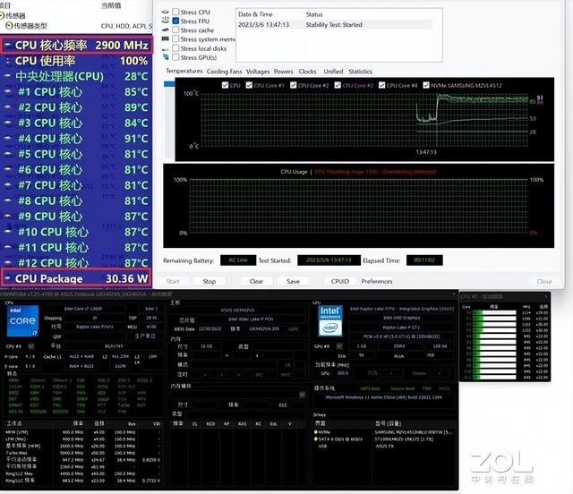Viewport: 573px width, 494px height.
Task: Open Preferences
Action: 377,281
